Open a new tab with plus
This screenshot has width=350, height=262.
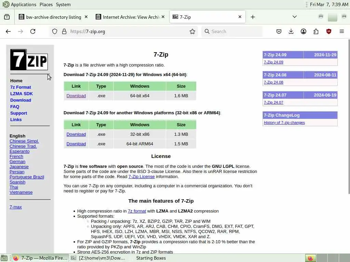253,17
